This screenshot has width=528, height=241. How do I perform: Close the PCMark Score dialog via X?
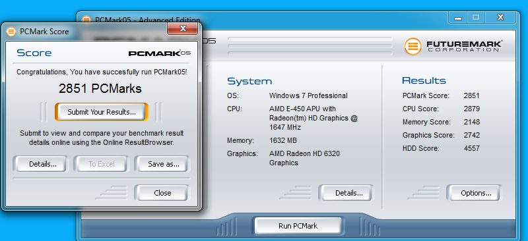183,28
